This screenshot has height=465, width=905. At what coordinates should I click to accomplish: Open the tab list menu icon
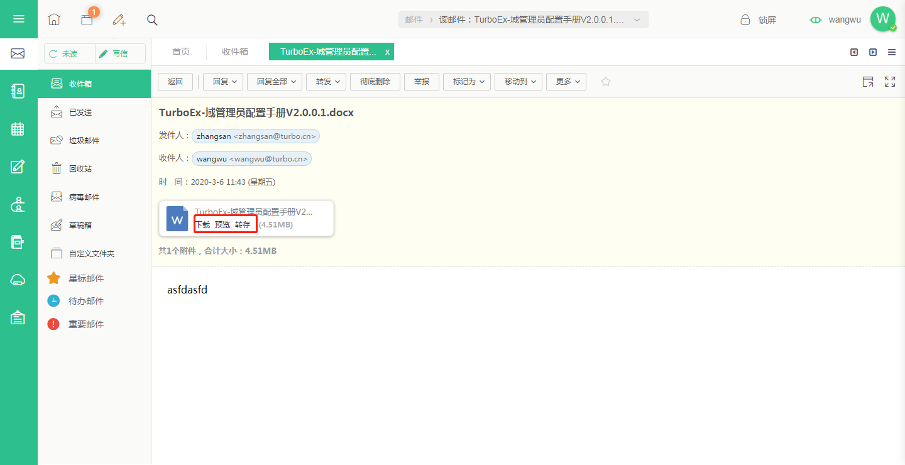pyautogui.click(x=892, y=52)
